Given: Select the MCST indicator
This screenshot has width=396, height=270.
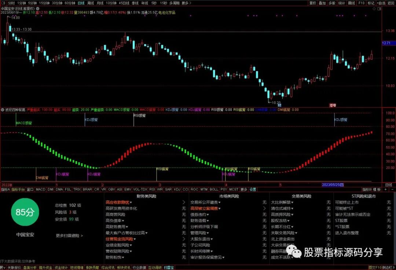Looking at the screenshot, I should 234,190.
